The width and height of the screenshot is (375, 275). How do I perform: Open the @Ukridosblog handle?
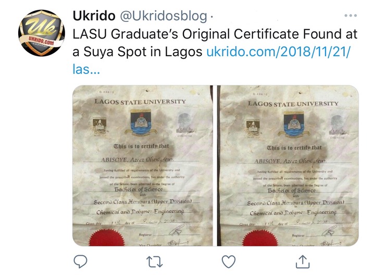click(x=163, y=16)
